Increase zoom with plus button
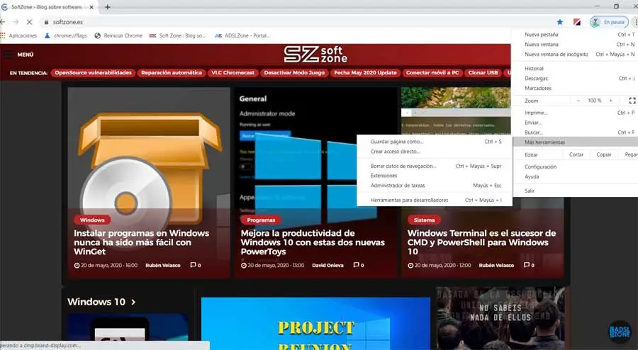 point(611,101)
